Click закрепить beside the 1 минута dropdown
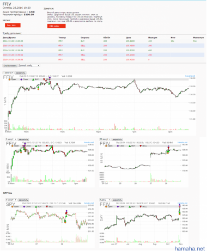Viewport: 207px width, 251px height. coord(20,73)
